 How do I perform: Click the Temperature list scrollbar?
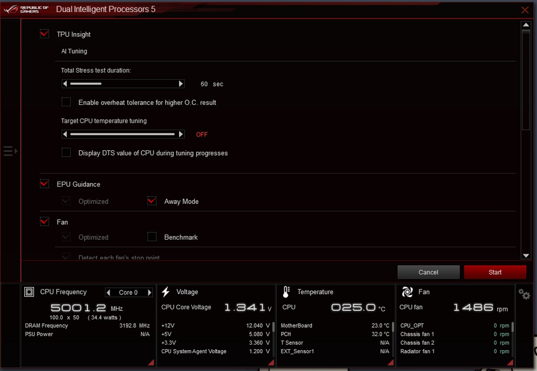coord(393,327)
